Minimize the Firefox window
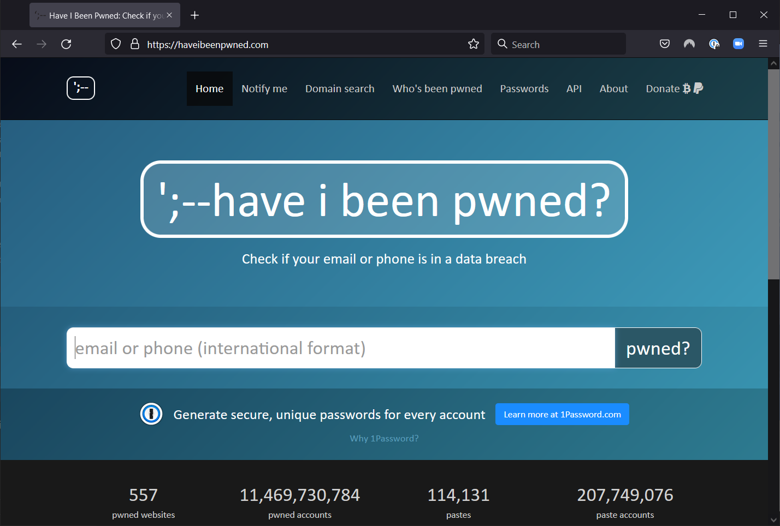Viewport: 780px width, 526px height. 702,15
